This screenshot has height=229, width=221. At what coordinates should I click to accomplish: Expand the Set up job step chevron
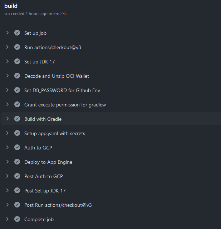click(8, 33)
